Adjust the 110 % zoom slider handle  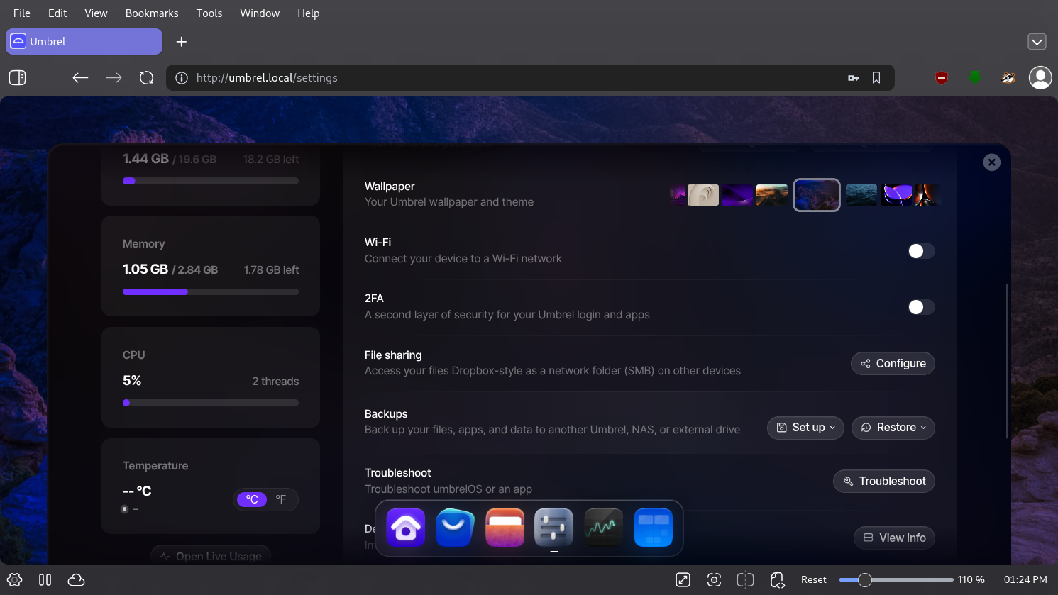tap(864, 579)
